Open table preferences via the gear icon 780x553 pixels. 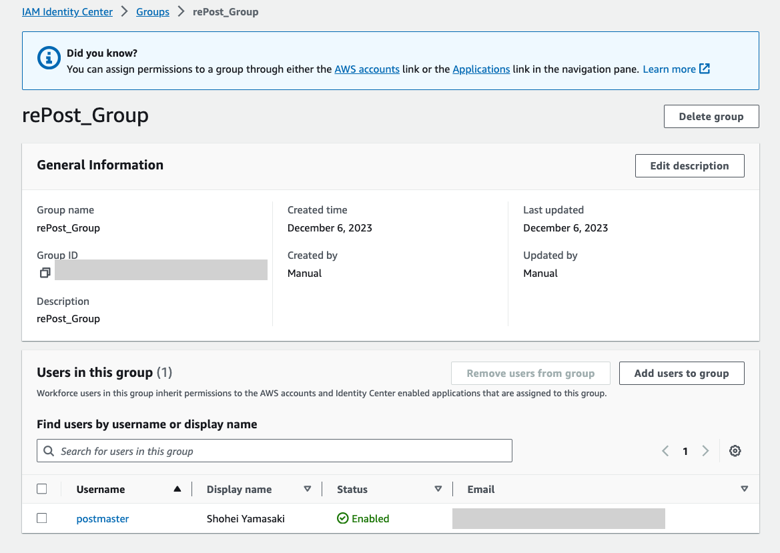tap(735, 451)
